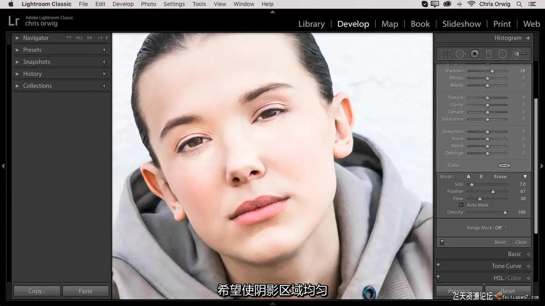Toggle the adjustment brush panel switch
Viewport: 545px width, 306px height.
click(x=442, y=242)
